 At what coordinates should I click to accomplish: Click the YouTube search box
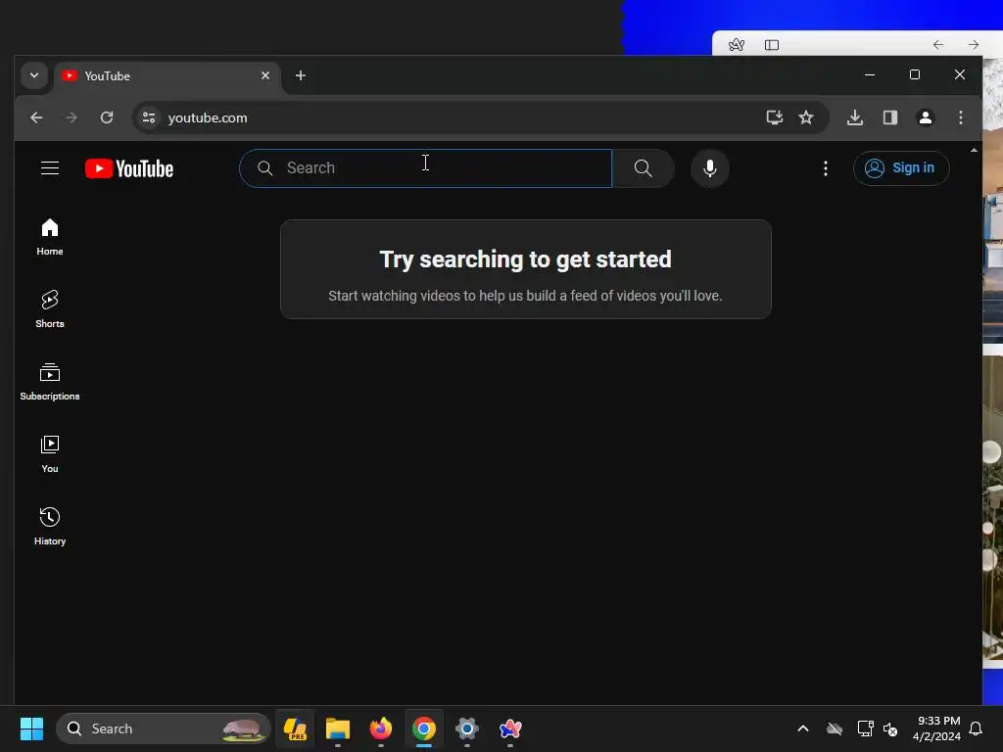pos(425,168)
